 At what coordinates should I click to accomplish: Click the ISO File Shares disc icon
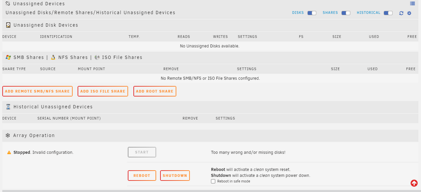[97, 57]
